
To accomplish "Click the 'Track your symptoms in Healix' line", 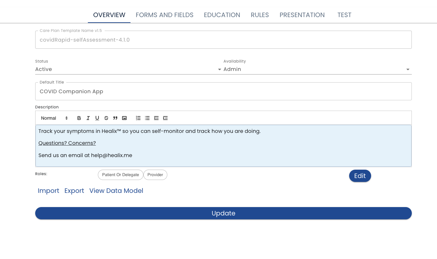I will coord(150,131).
